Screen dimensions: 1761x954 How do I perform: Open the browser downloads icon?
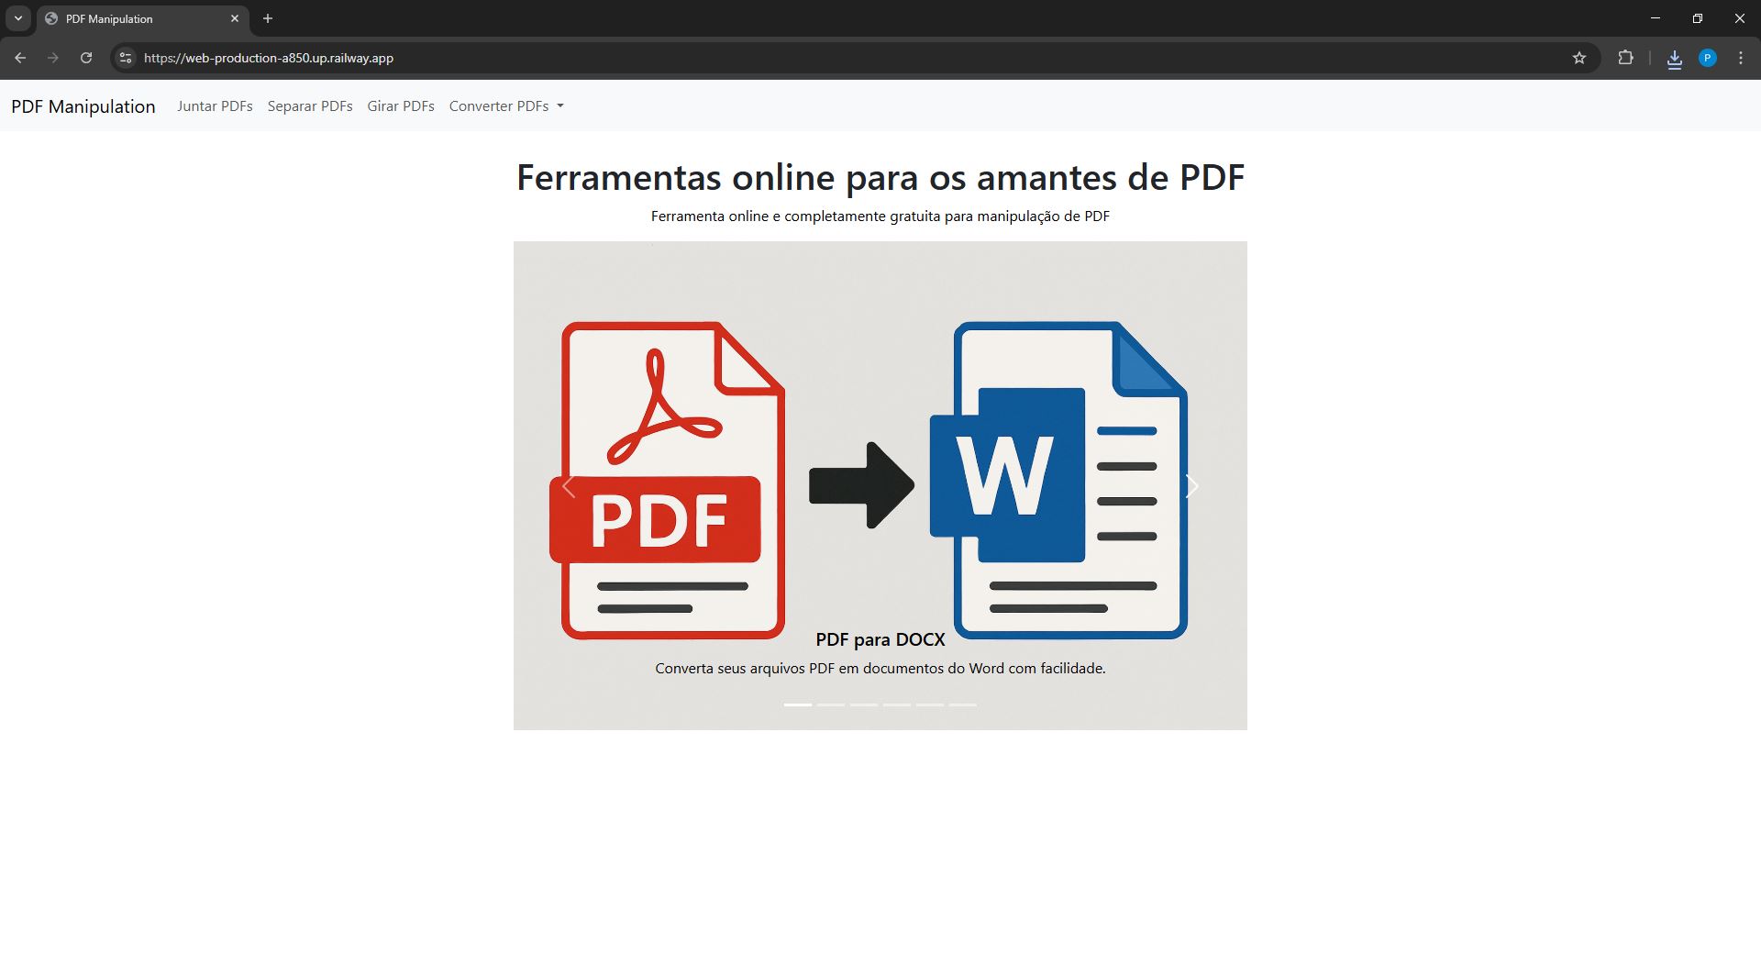(1675, 59)
